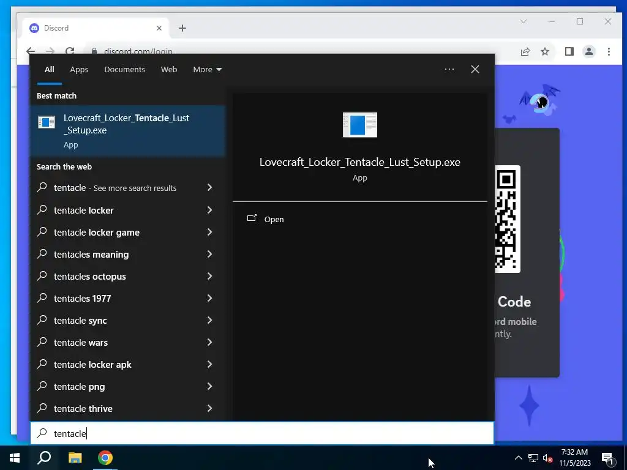
Task: Open the Windows Start menu
Action: 15,458
